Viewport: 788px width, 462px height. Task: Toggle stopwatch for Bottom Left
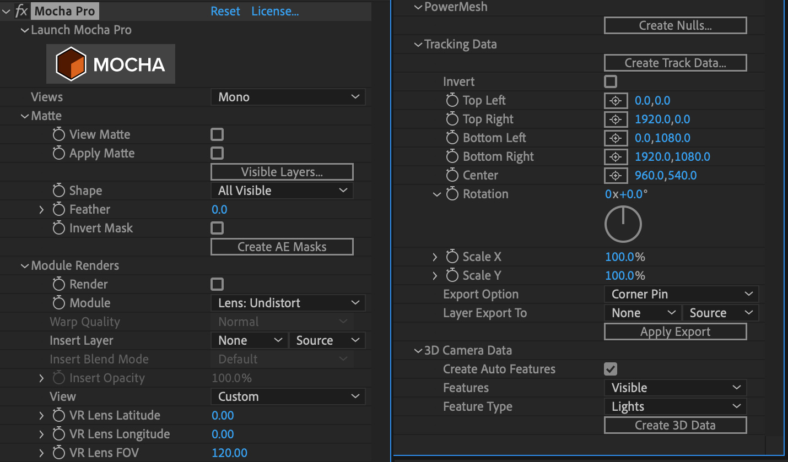point(452,138)
